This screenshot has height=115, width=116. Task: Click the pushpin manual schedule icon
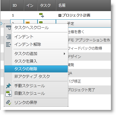[9, 86]
